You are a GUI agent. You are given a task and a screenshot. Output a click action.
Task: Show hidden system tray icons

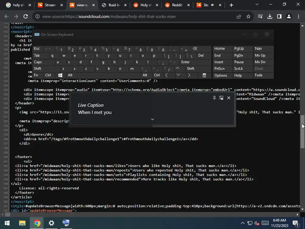(x=242, y=223)
